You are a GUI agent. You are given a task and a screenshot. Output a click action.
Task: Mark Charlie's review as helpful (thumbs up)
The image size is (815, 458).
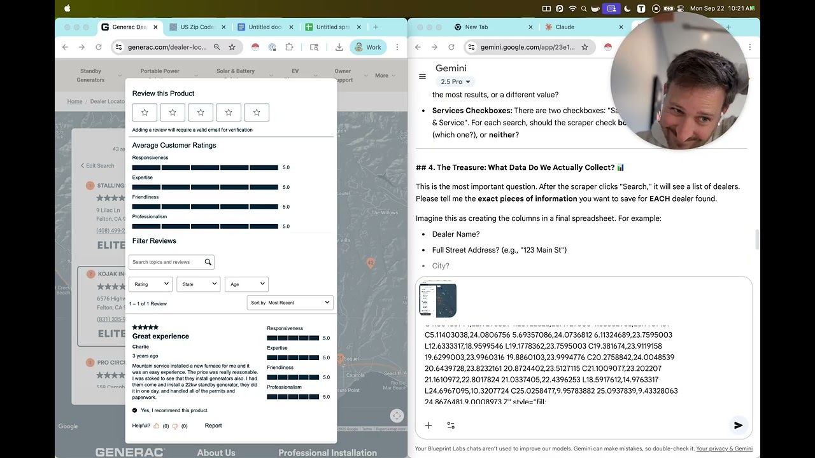tap(157, 426)
